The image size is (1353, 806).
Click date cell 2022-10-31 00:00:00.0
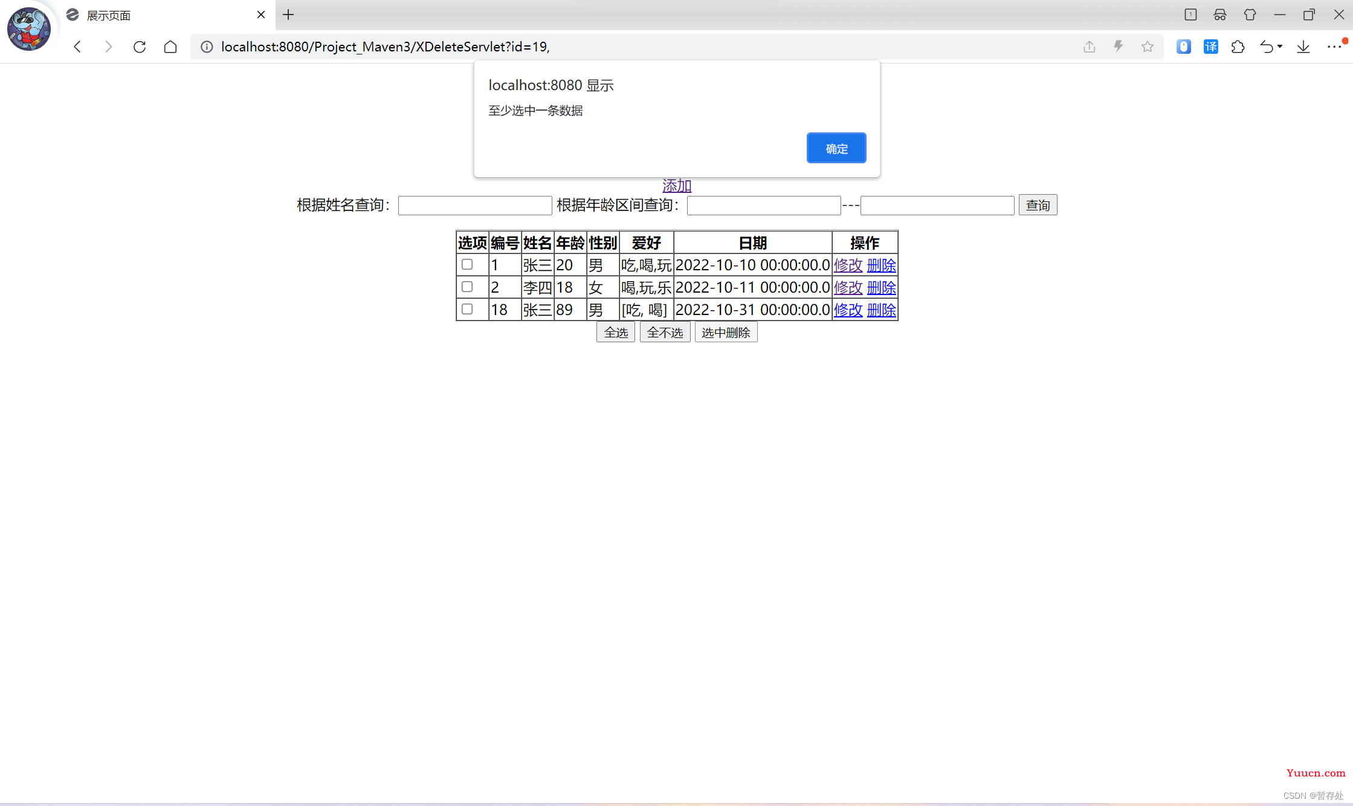tap(753, 310)
